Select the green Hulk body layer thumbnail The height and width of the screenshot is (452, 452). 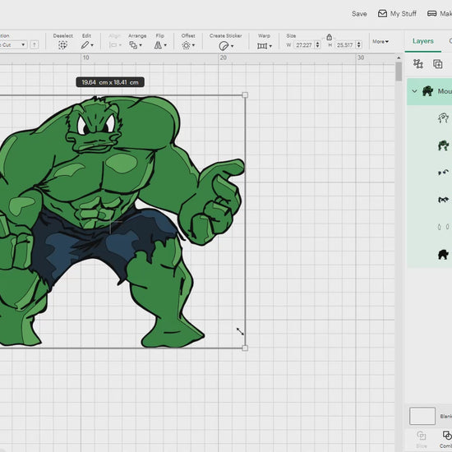[x=443, y=145]
